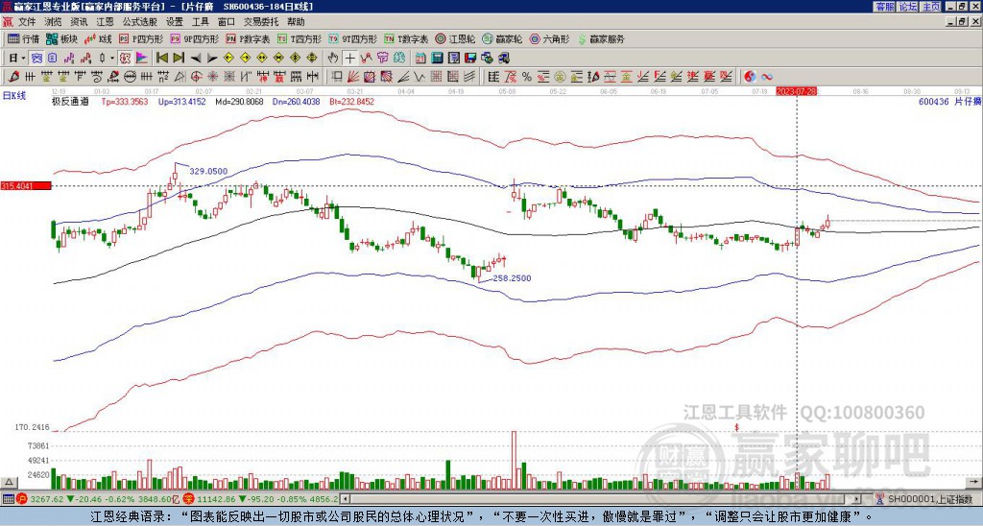Click the status bar grid icon
Image resolution: width=983 pixels, height=526 pixels.
tap(8, 499)
